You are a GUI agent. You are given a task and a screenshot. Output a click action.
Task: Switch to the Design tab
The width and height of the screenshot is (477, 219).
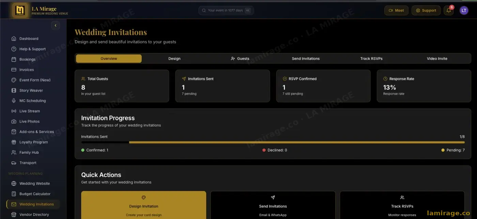(174, 58)
